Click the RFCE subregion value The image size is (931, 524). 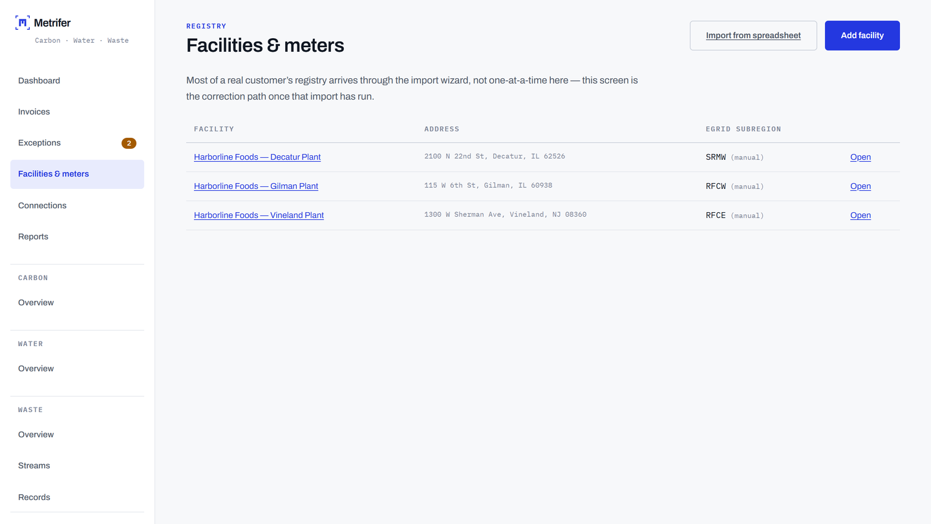tap(716, 215)
